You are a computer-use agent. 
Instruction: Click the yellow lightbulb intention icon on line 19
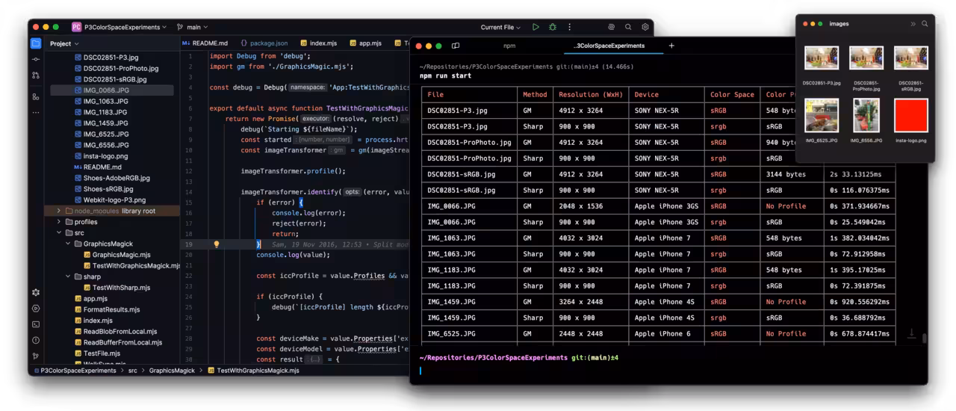point(217,244)
